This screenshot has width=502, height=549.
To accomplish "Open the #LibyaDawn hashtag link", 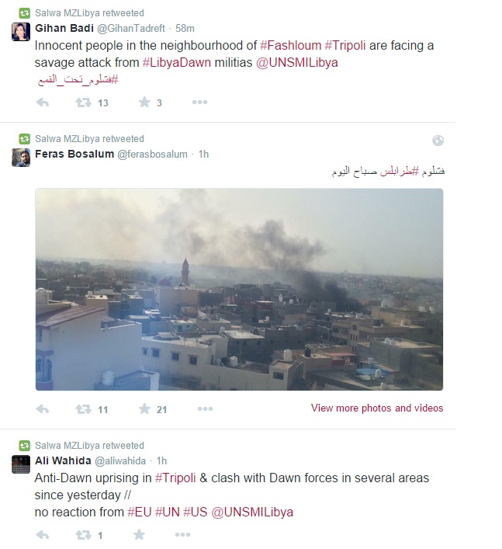I will (177, 63).
